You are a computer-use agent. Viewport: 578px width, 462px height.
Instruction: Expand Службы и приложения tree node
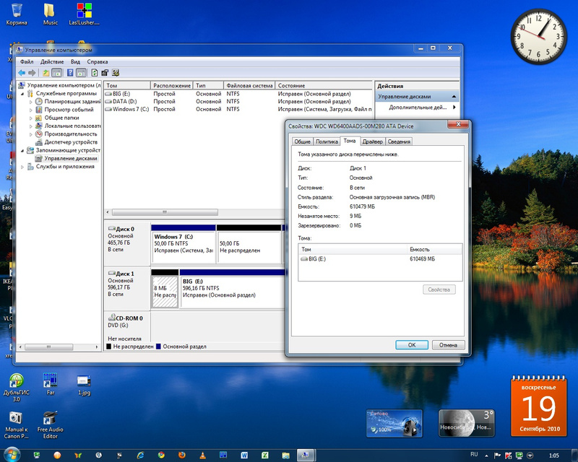[23, 167]
